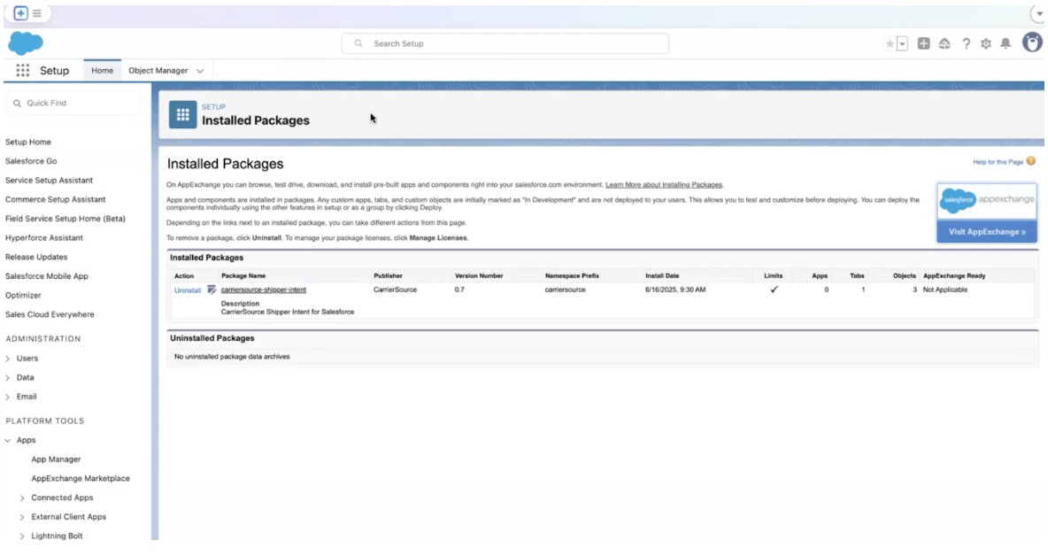Click the Namespace Prefix column header
This screenshot has width=1048, height=556.
572,276
